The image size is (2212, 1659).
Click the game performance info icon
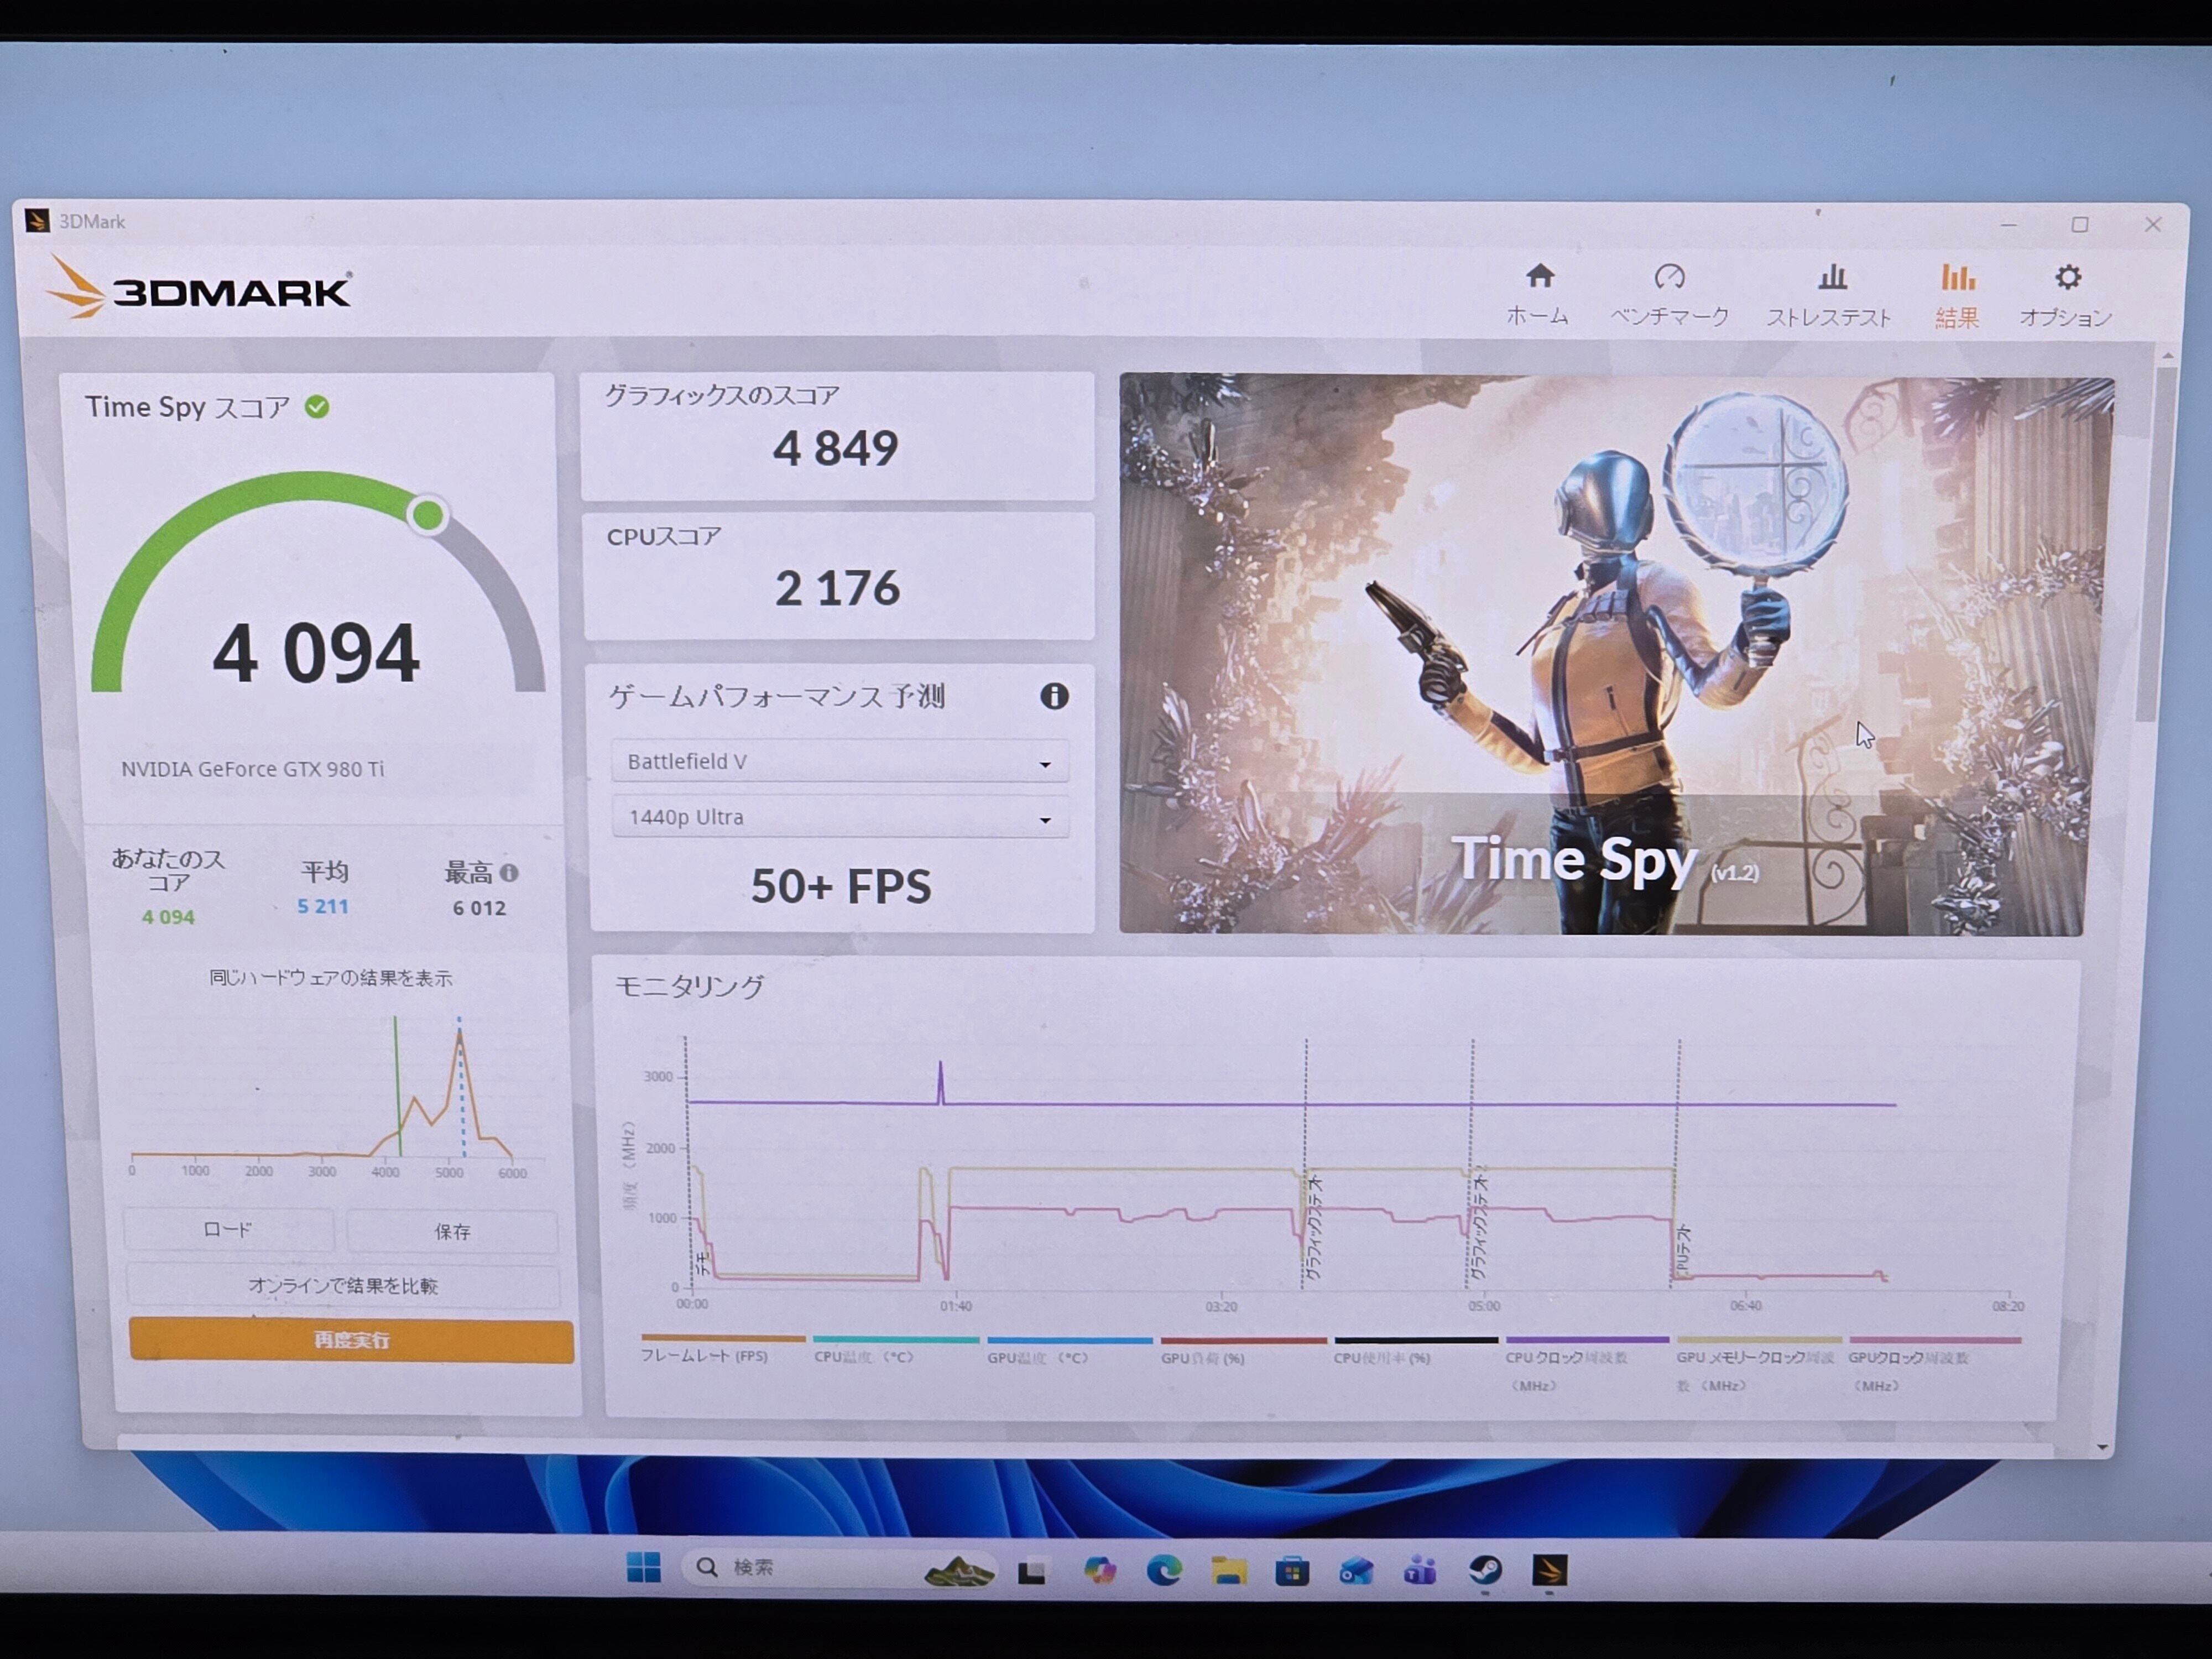point(1054,696)
